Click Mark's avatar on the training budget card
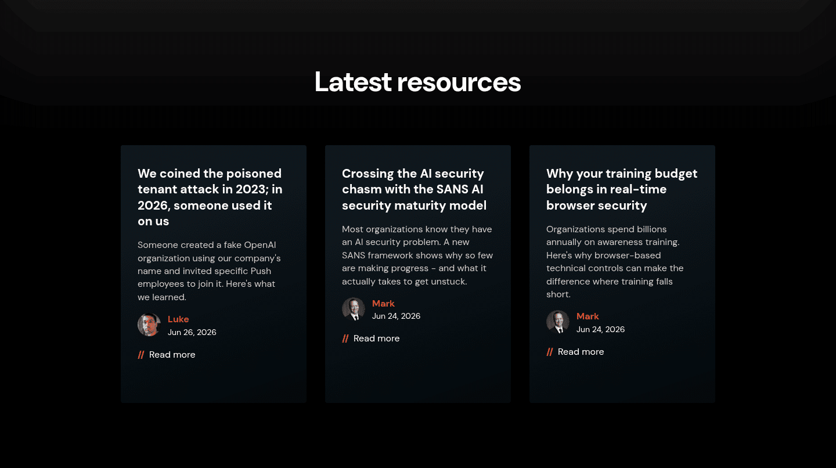 (558, 322)
